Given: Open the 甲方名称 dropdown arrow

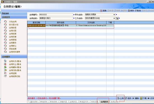Looking at the screenshot, I should 114,15.
